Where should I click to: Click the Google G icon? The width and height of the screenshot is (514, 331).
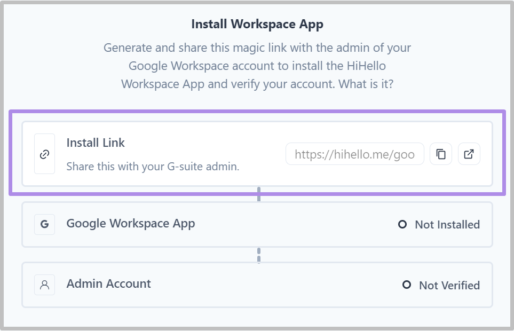click(x=45, y=224)
